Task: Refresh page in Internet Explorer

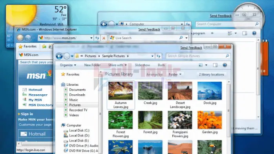Action: click(x=97, y=38)
